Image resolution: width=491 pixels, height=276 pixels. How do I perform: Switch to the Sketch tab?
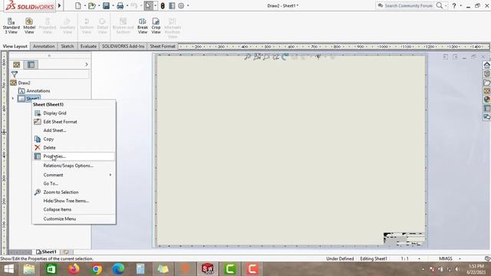pyautogui.click(x=68, y=46)
